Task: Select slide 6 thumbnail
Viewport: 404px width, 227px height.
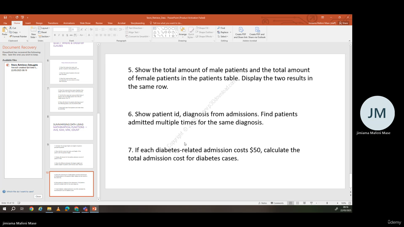Action: tap(72, 72)
